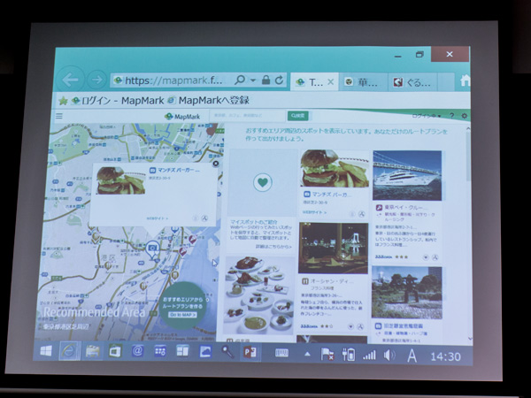
Task: Click the browser forward arrow button
Action: tap(96, 80)
